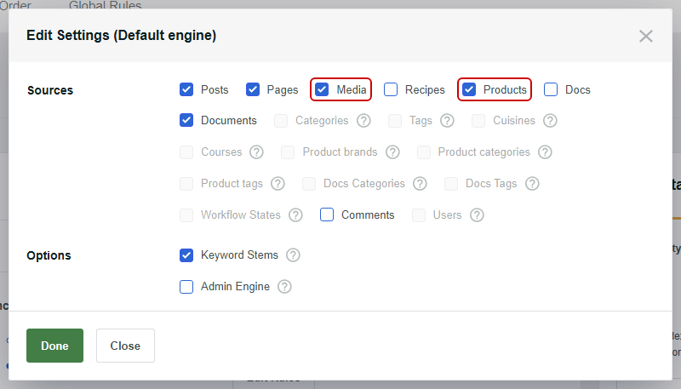This screenshot has height=389, width=681.
Task: Uncheck the Documents source checkbox
Action: click(x=186, y=120)
